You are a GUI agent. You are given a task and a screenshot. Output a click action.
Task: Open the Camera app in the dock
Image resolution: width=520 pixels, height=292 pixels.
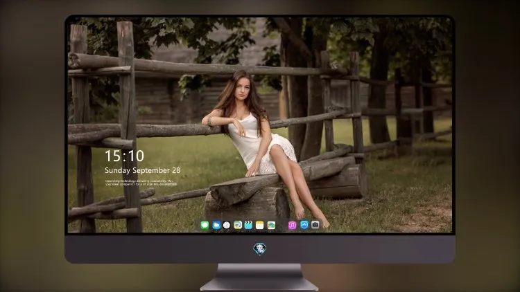click(315, 225)
